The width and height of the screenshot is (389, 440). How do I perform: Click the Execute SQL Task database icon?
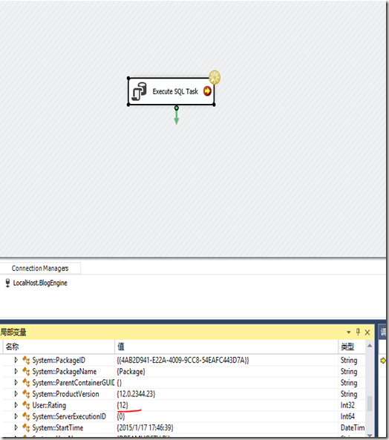tap(140, 91)
